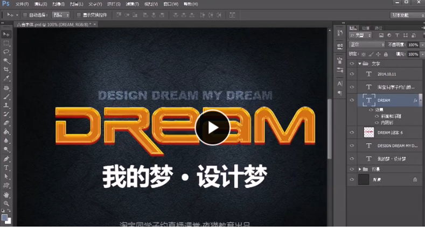This screenshot has width=425, height=239.
Task: Close the document tab
Action: (x=95, y=24)
